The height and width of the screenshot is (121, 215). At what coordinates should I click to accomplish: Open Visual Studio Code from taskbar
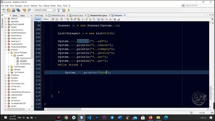(x=89, y=118)
